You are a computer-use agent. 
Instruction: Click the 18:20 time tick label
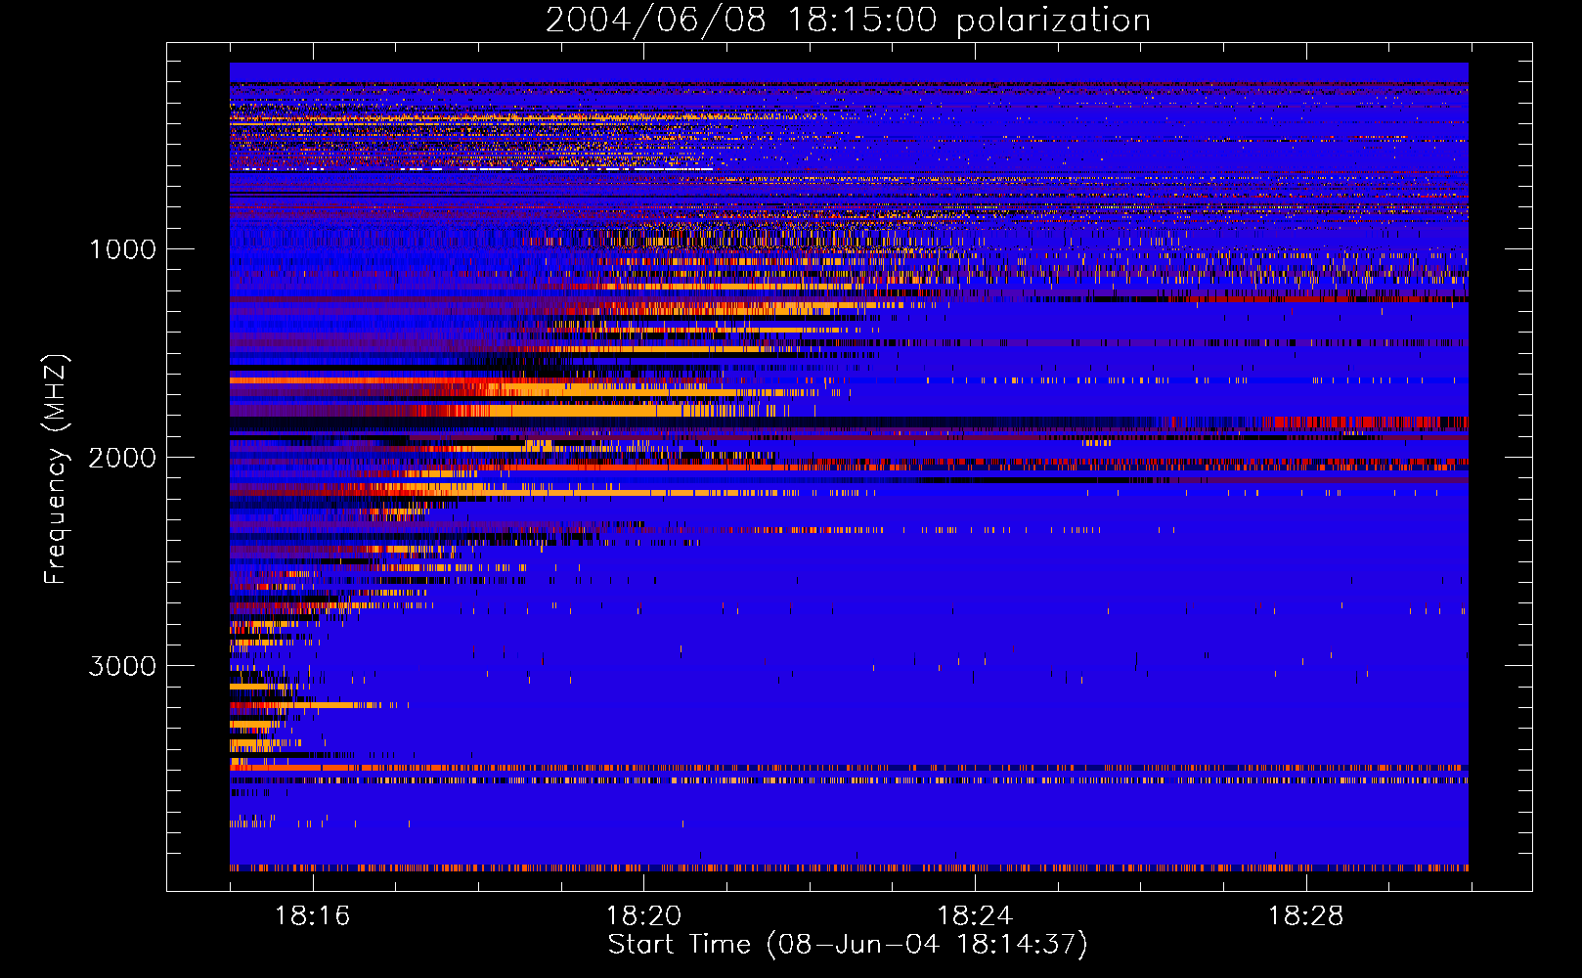(x=643, y=916)
